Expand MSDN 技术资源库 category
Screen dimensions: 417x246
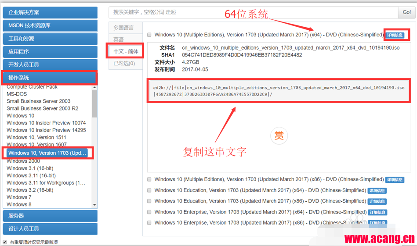50,26
